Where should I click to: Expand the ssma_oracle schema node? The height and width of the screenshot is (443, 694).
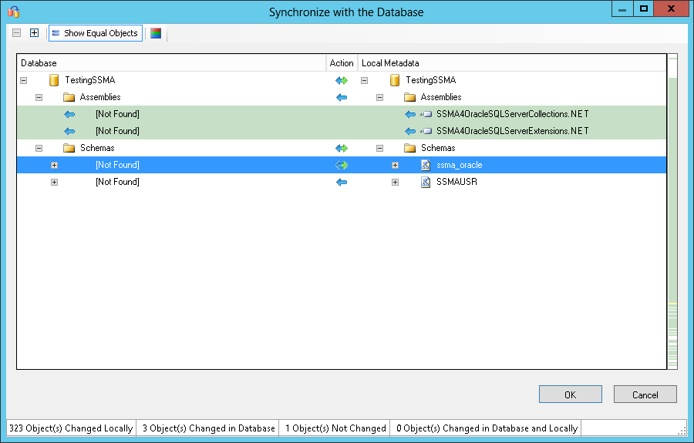click(x=395, y=165)
